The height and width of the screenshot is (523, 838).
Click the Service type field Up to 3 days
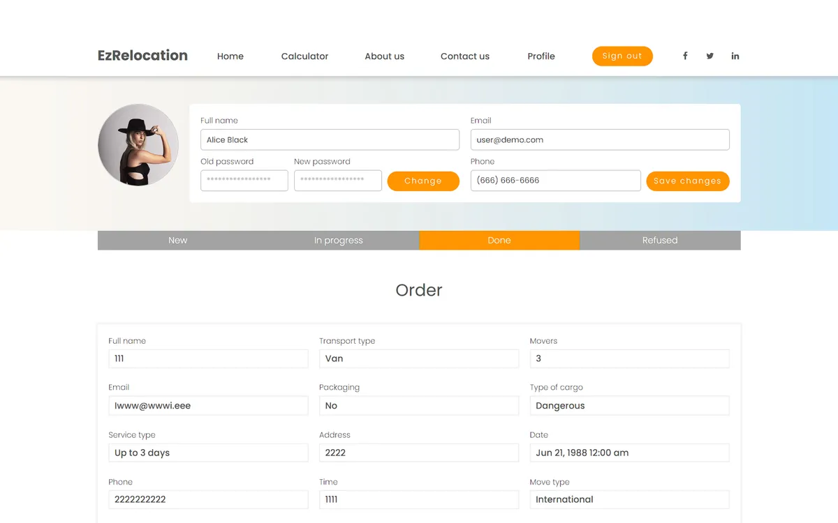pyautogui.click(x=208, y=453)
